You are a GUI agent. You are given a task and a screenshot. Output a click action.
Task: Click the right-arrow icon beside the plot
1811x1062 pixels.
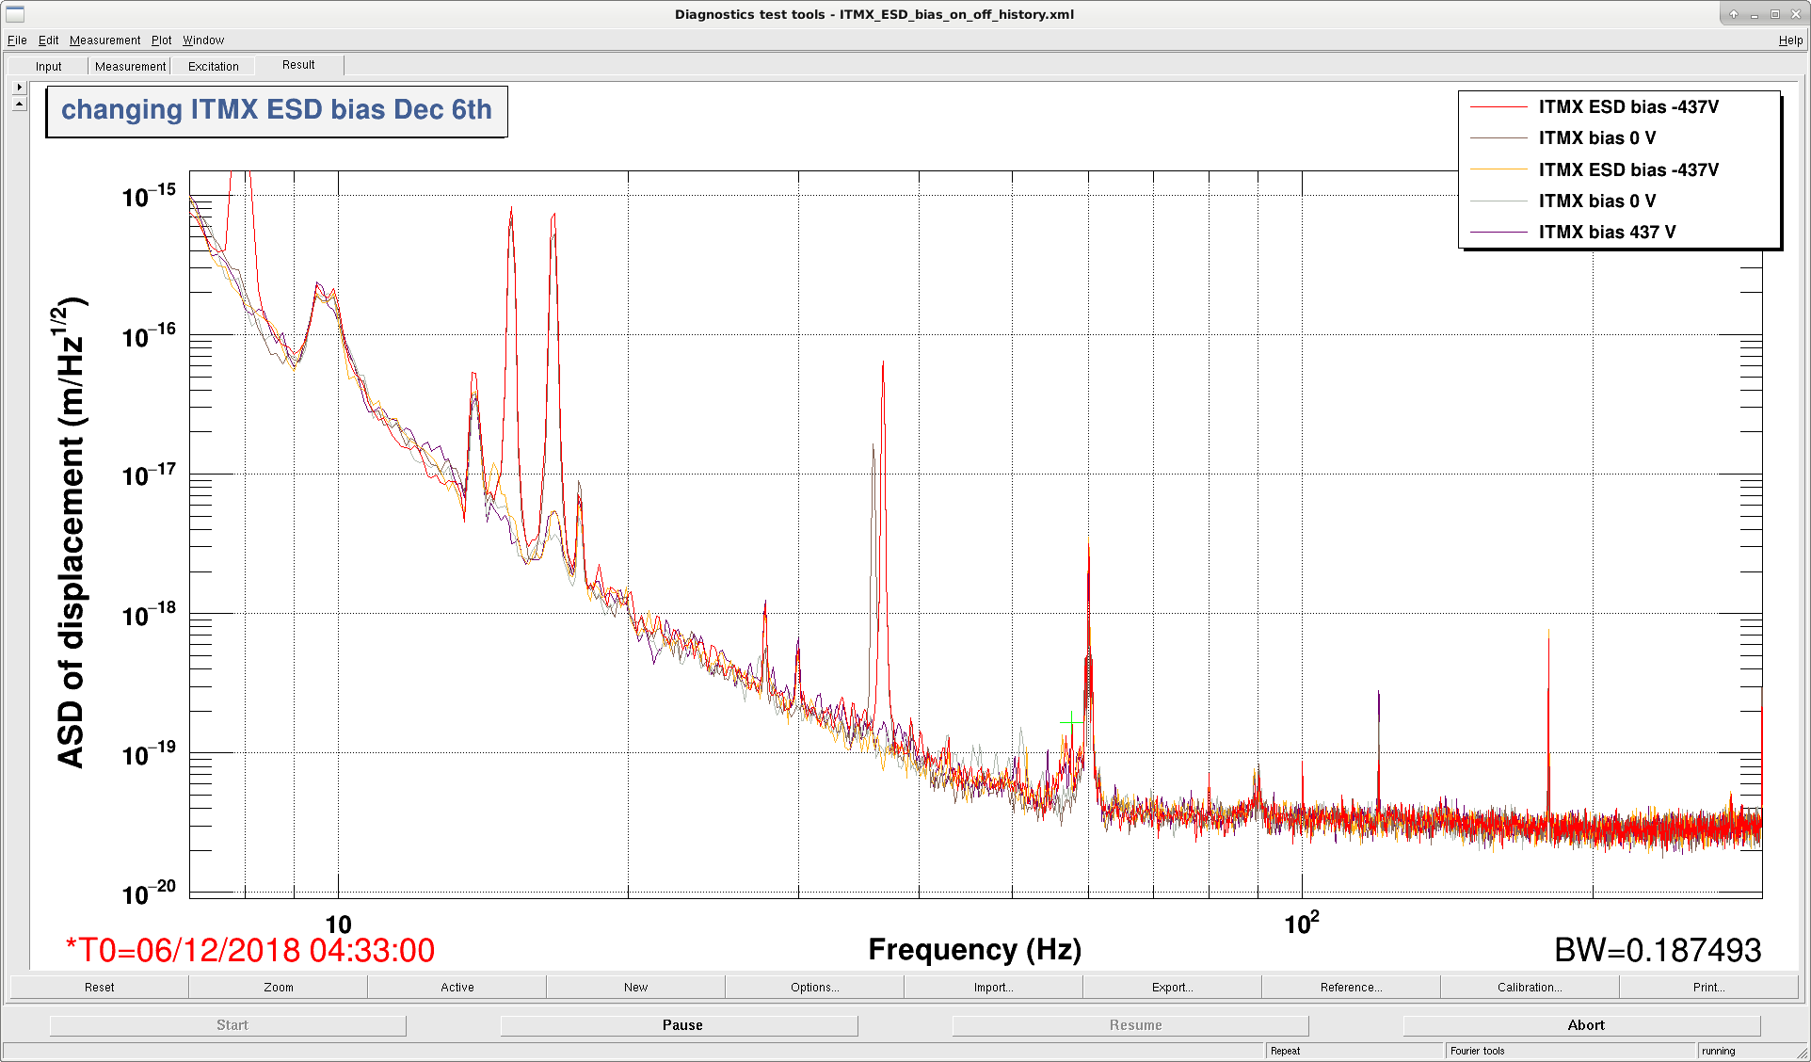pyautogui.click(x=20, y=87)
